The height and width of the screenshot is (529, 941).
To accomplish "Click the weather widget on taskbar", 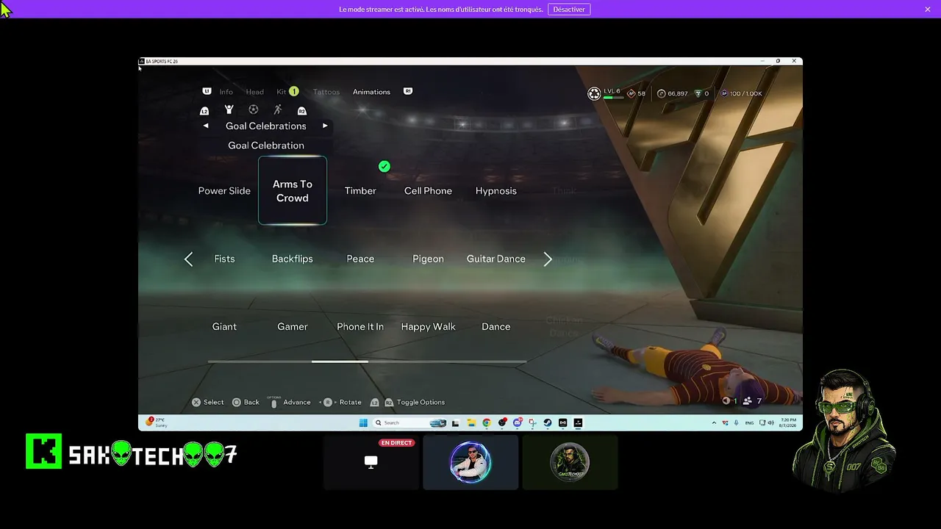I will pyautogui.click(x=157, y=422).
